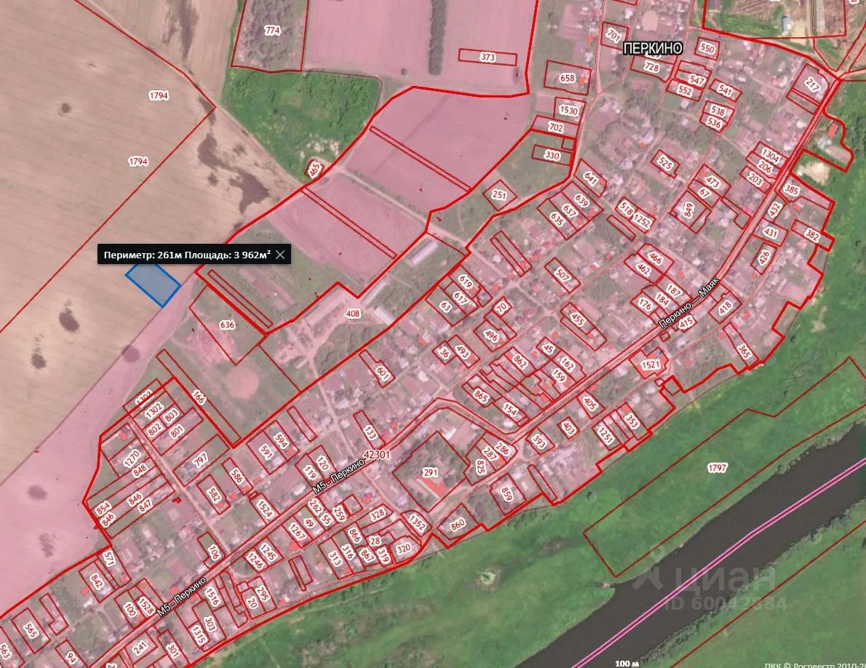Select parcel labeled 426
866x668 pixels.
pyautogui.click(x=764, y=258)
